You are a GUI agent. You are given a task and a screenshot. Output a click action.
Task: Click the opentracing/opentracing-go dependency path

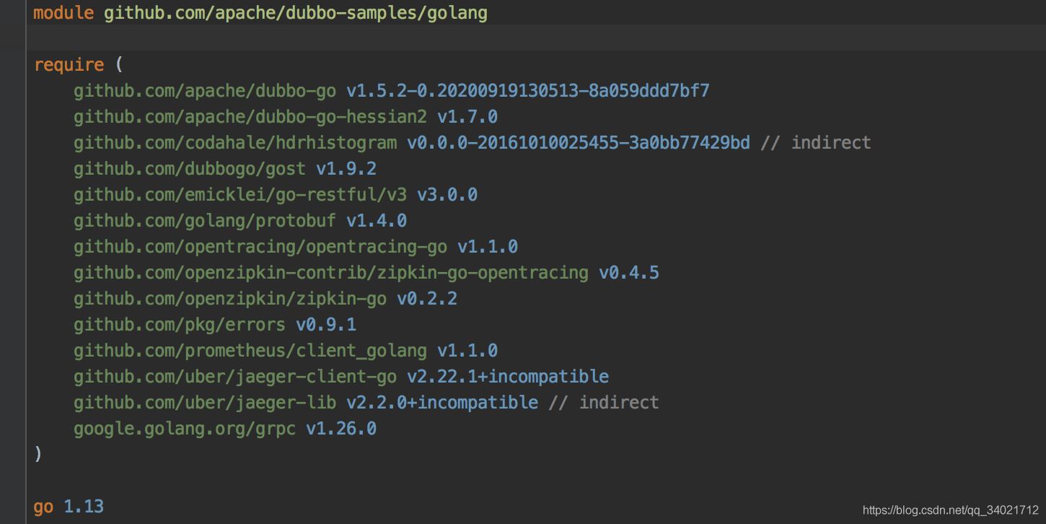point(260,247)
